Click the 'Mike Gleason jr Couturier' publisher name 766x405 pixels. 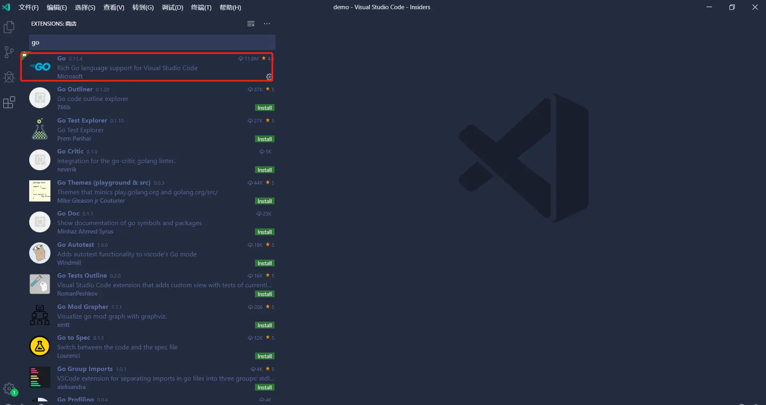coord(91,201)
